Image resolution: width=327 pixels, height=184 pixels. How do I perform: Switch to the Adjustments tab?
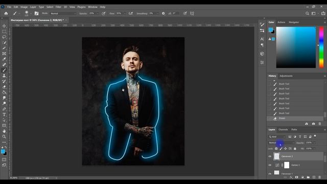286,76
